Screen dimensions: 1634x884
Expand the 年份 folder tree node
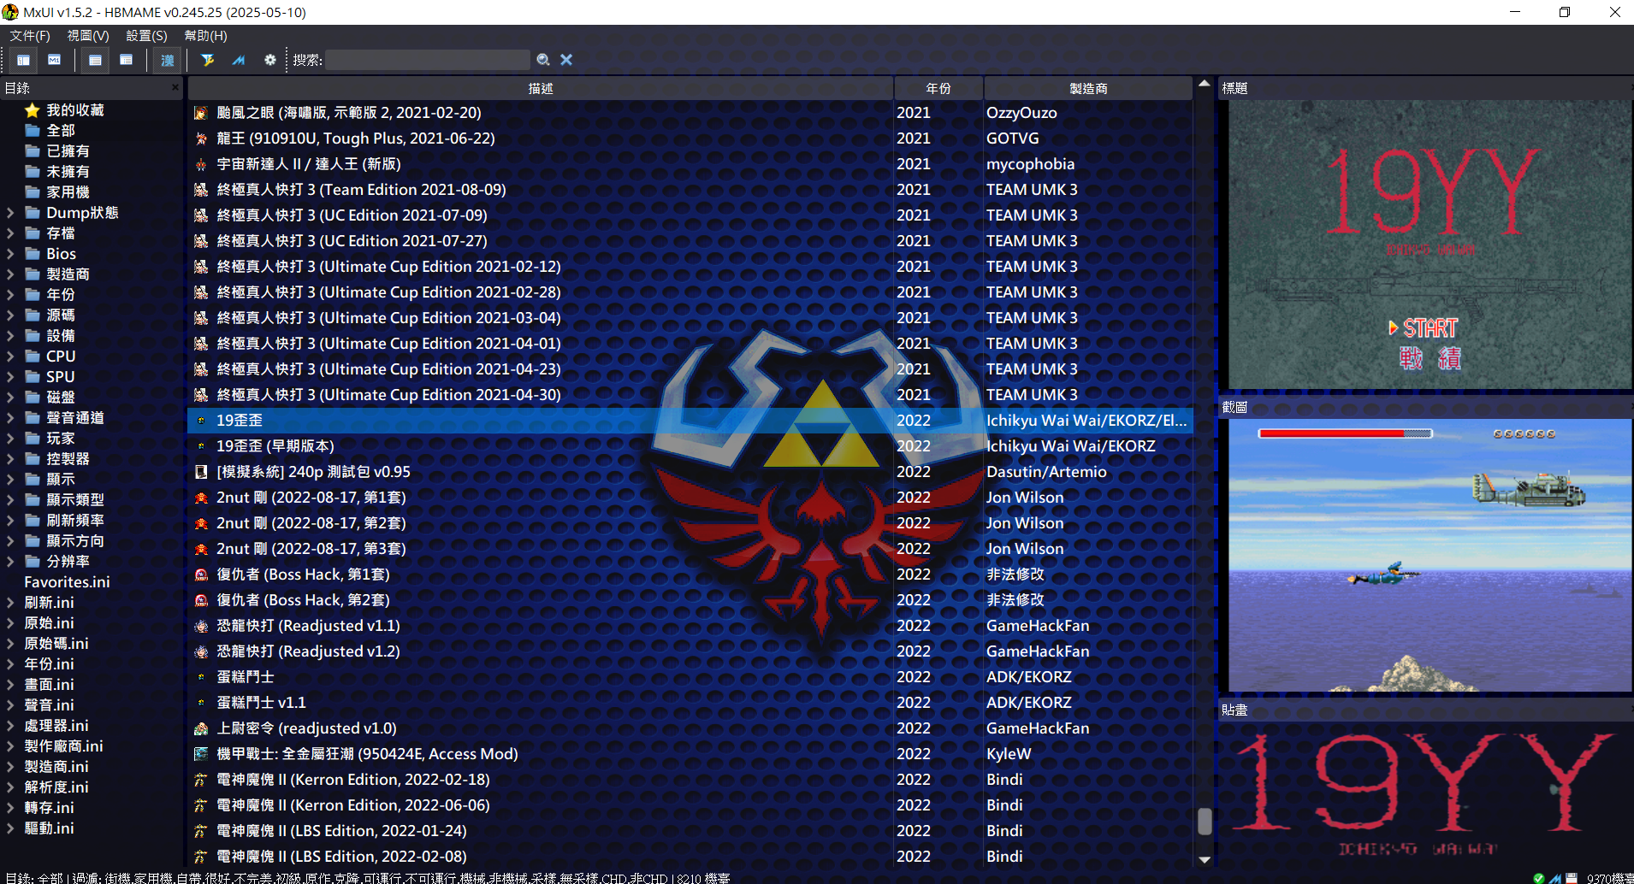pos(10,295)
